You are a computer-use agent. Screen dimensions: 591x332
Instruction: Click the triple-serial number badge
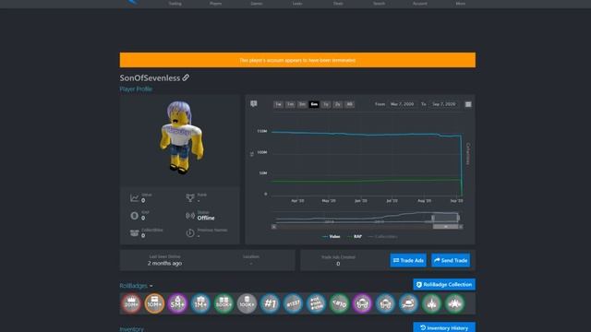[x=316, y=303]
